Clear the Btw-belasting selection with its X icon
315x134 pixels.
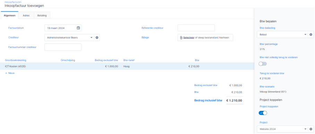click(311, 35)
